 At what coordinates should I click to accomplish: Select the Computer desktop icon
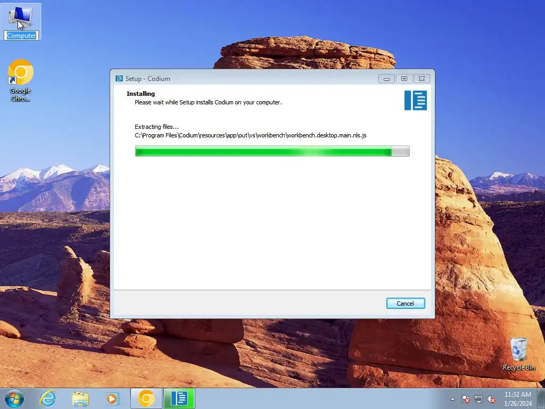coord(21,22)
